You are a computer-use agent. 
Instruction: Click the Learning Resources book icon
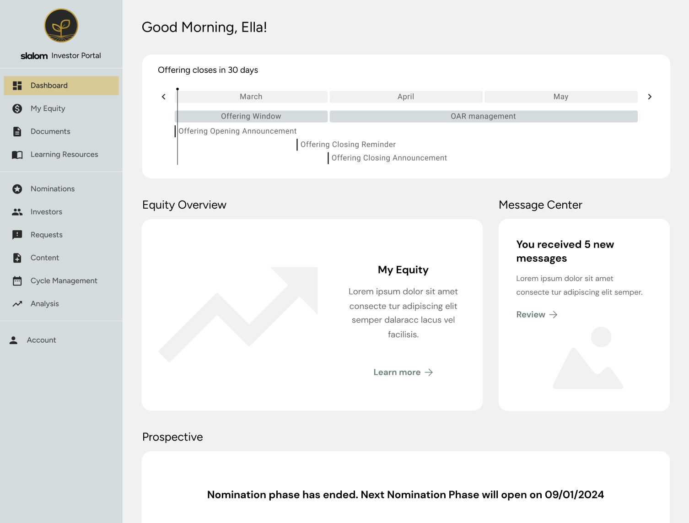pos(17,155)
